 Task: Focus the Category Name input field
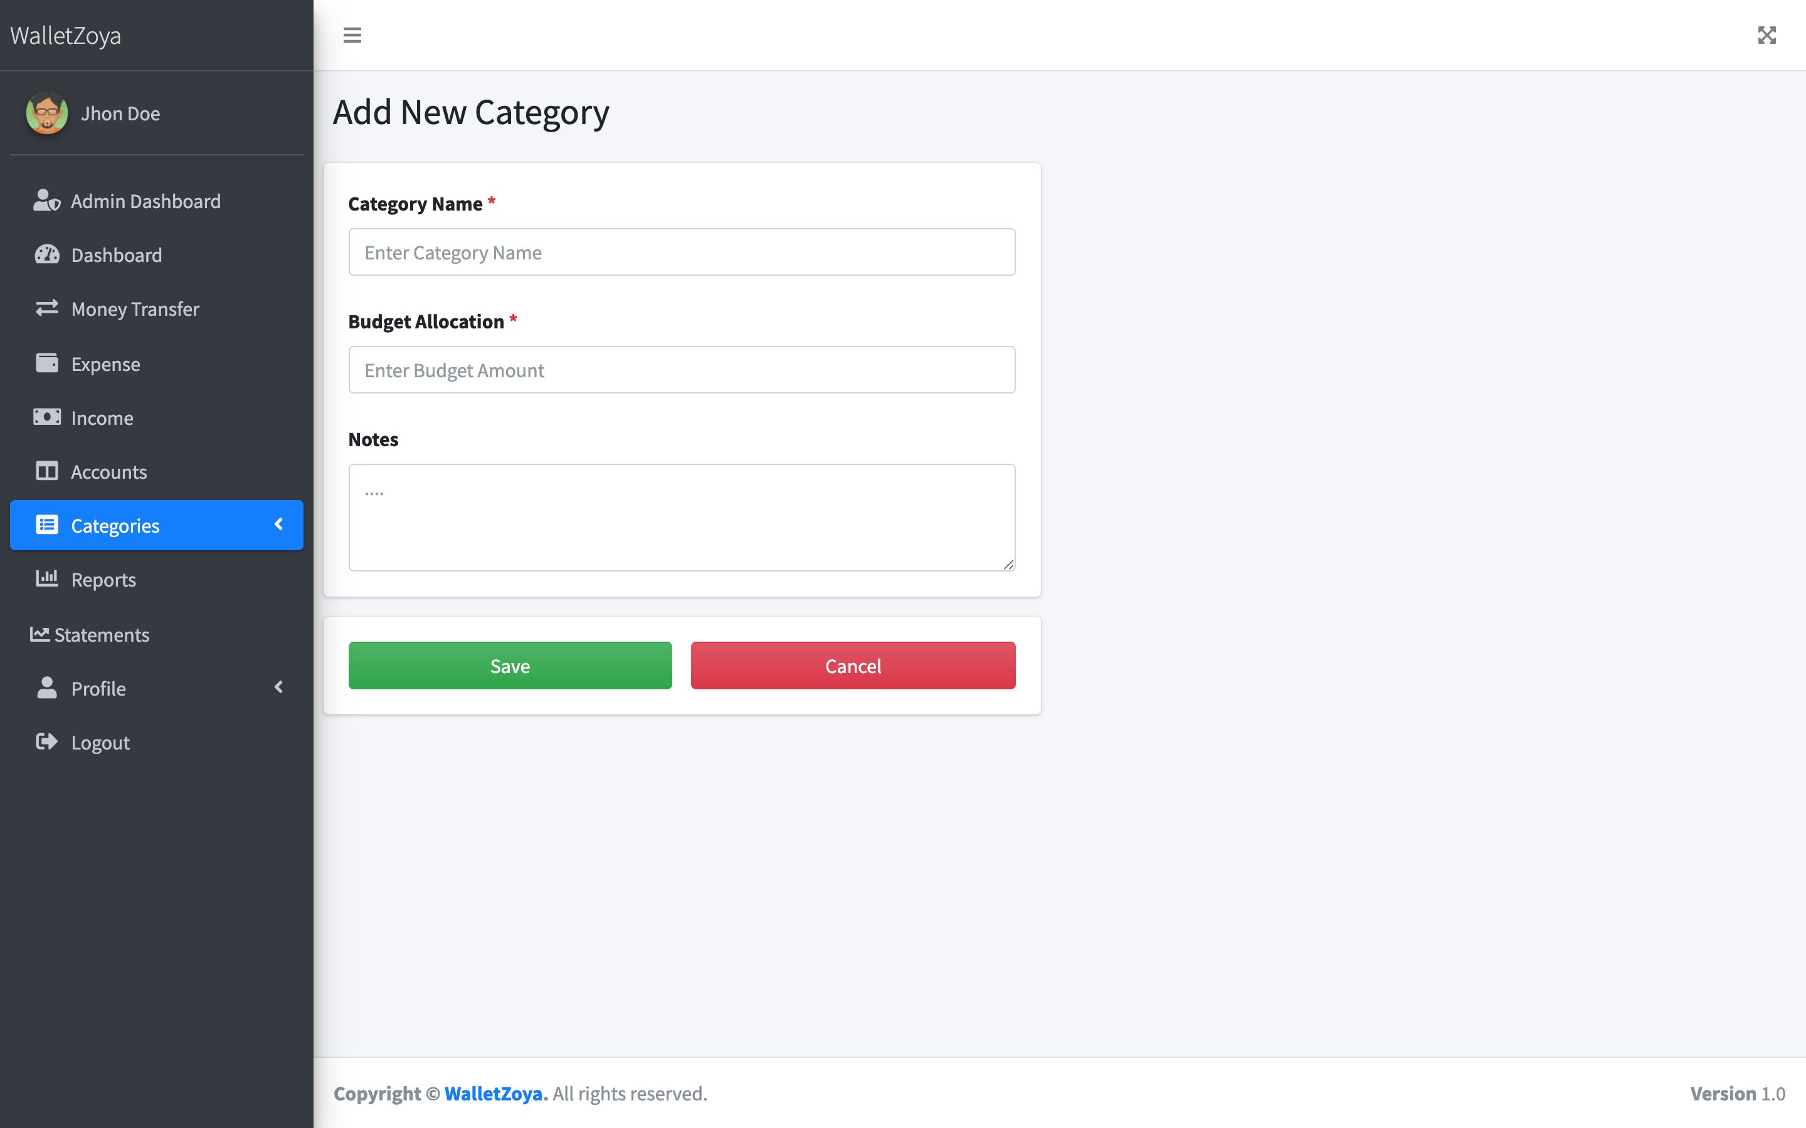pos(682,252)
